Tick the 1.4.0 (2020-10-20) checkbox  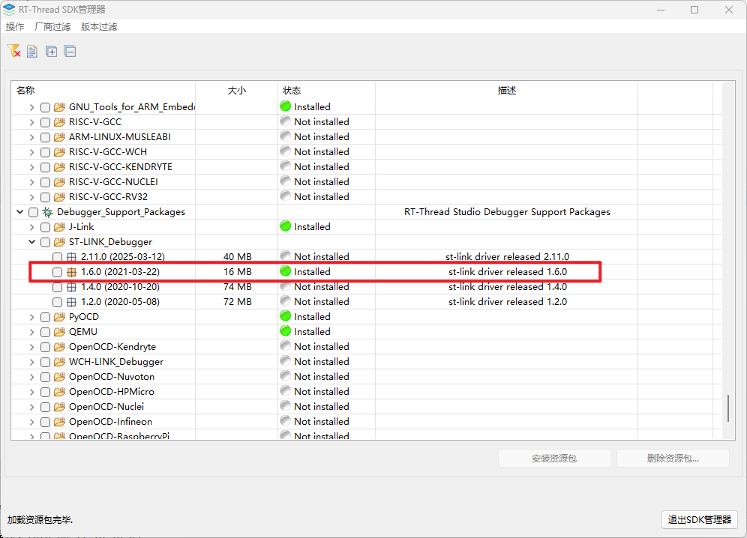pos(57,288)
